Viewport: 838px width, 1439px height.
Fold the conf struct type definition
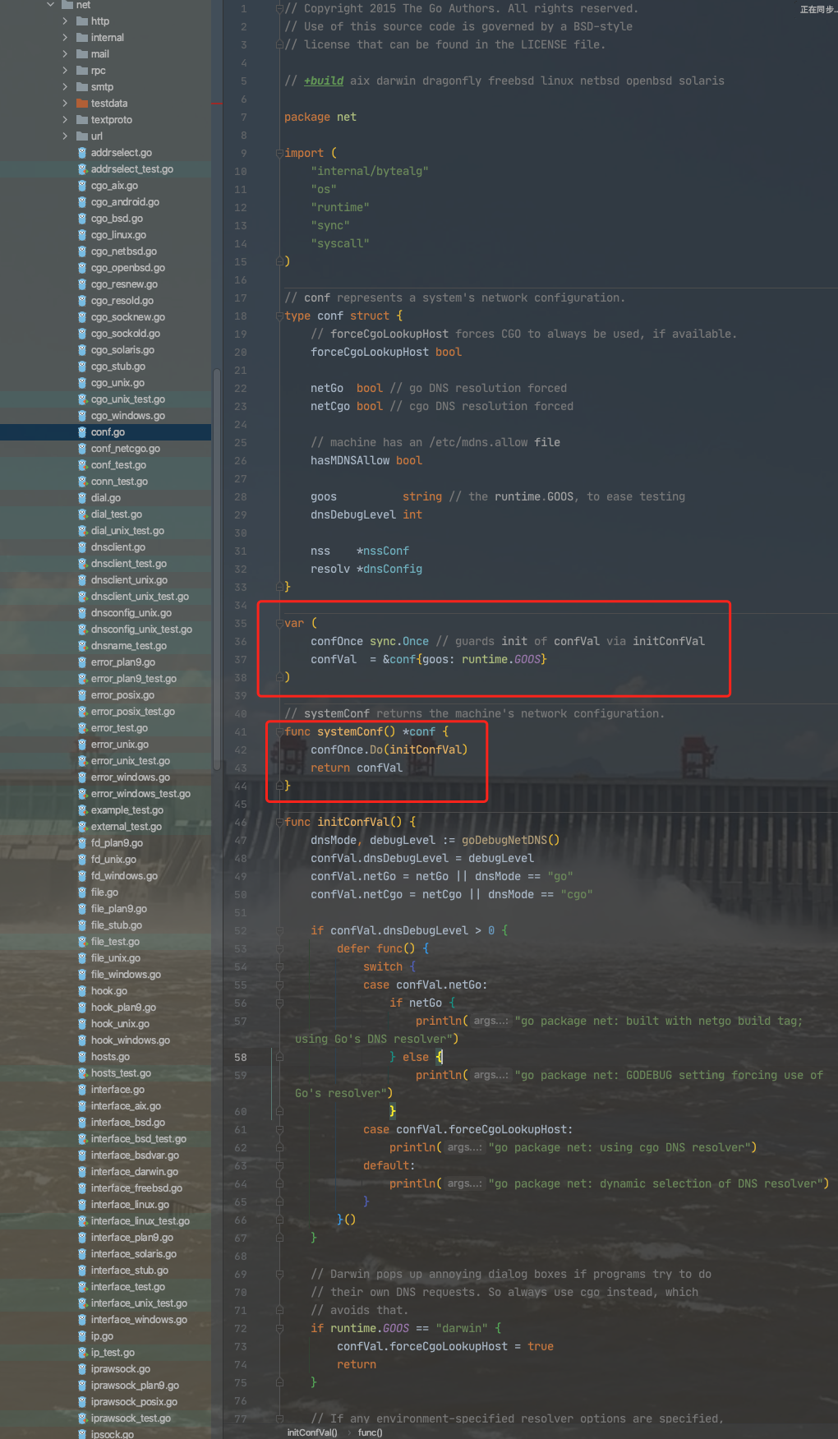tap(279, 316)
